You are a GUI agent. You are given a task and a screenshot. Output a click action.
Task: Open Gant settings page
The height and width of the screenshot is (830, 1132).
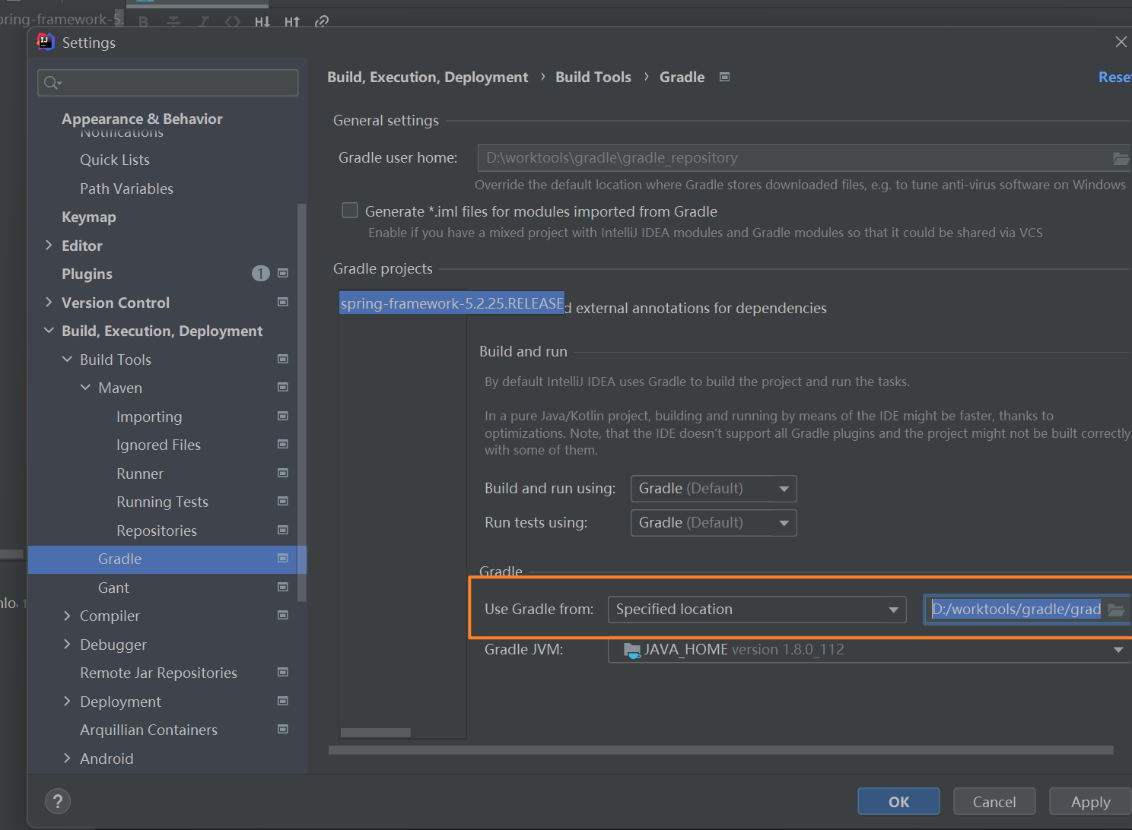[x=113, y=588]
